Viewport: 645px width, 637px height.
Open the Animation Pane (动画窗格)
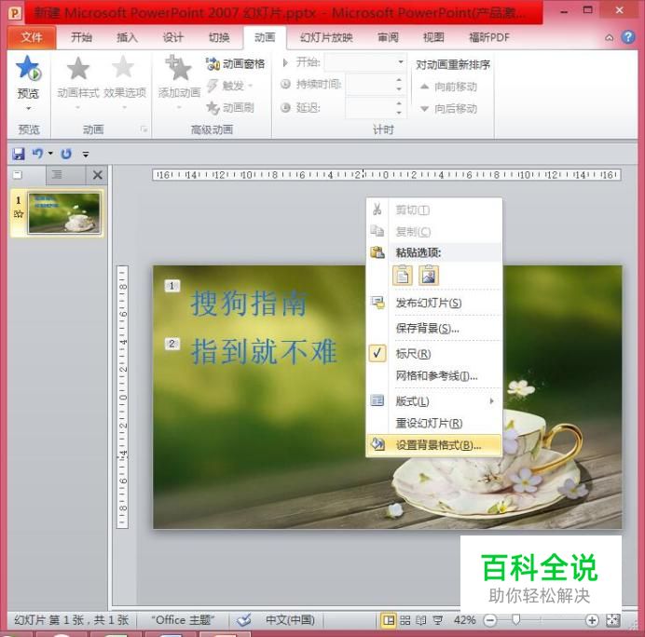click(235, 63)
